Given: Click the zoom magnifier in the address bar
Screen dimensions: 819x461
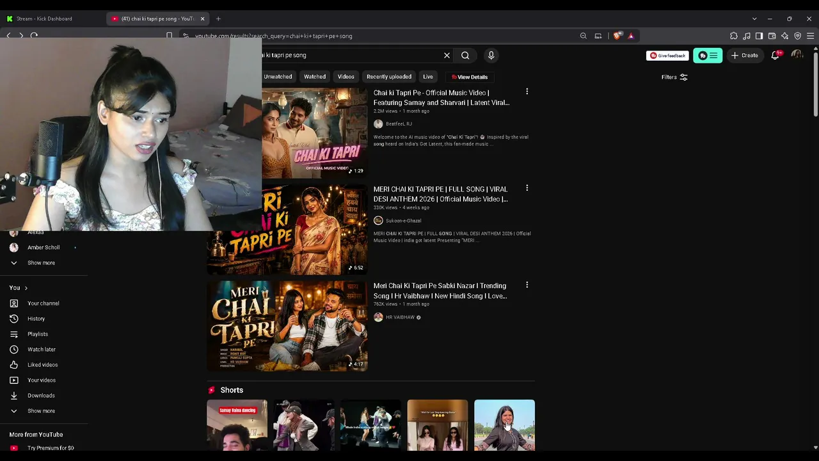Looking at the screenshot, I should coord(583,36).
